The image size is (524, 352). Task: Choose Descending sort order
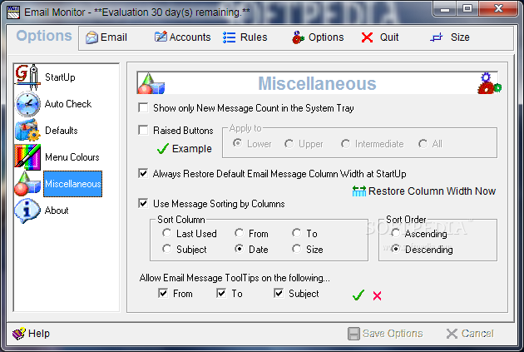[395, 249]
